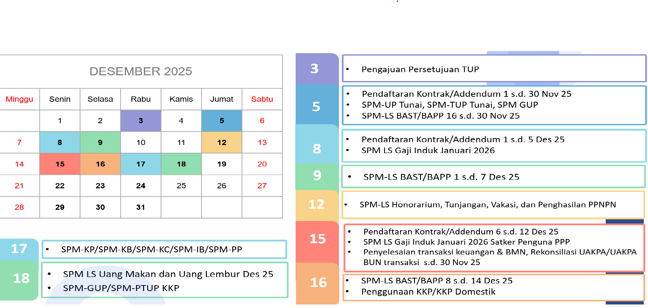648x308 pixels.
Task: Select the Penggunaan KKP/KKP Domestik line
Action: (x=428, y=292)
